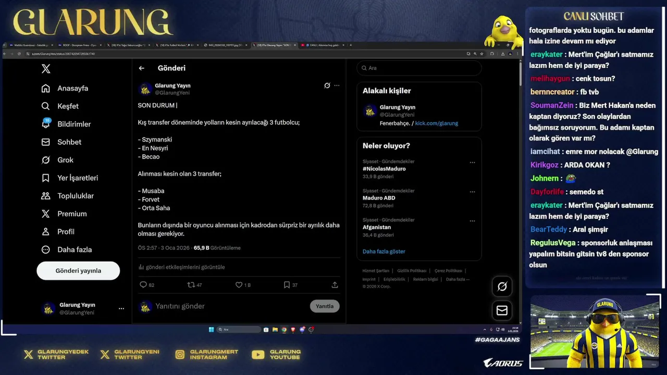The height and width of the screenshot is (375, 667).
Task: Open options for Maduro ABD trend
Action: point(472,192)
